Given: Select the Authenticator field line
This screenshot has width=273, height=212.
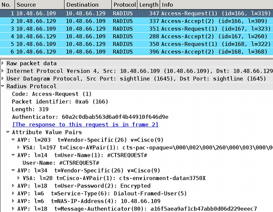Looking at the screenshot, I should [x=90, y=117].
